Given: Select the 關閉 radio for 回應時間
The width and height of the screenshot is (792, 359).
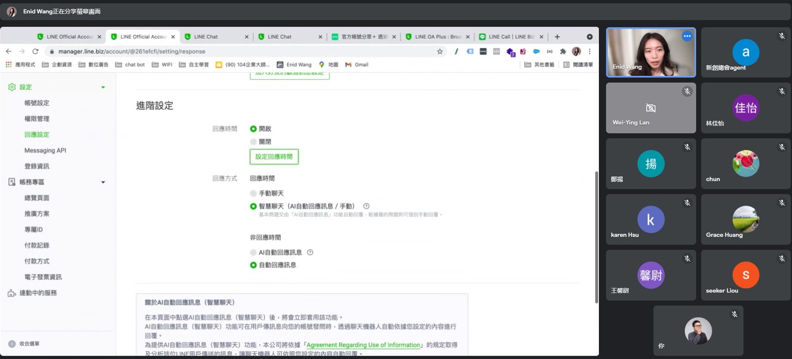Looking at the screenshot, I should (254, 142).
